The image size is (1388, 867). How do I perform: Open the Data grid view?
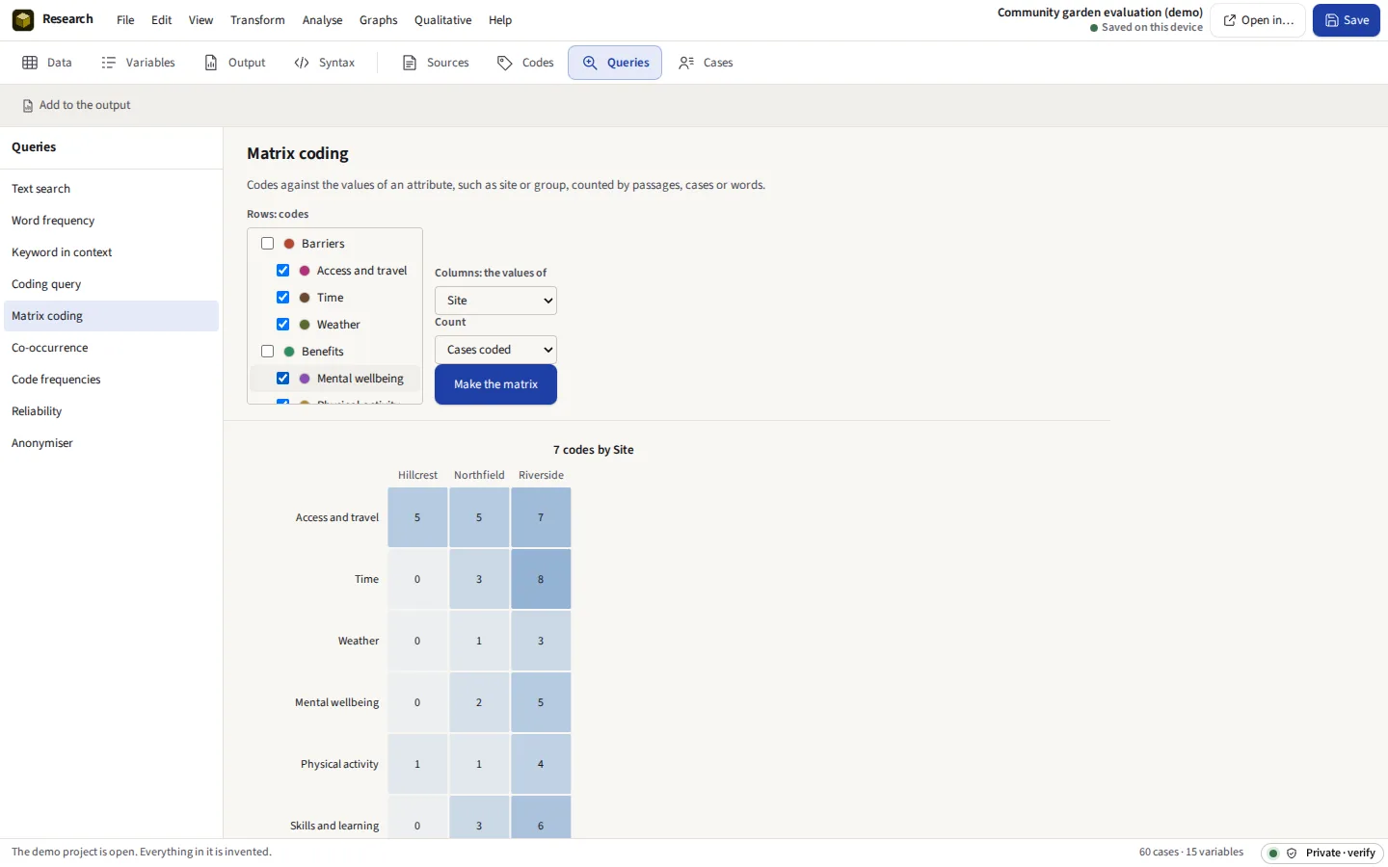pos(46,63)
